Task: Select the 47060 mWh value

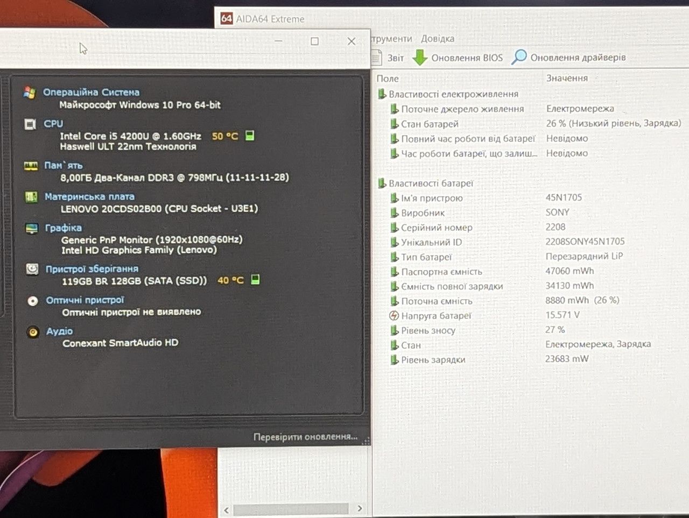Action: [x=570, y=271]
